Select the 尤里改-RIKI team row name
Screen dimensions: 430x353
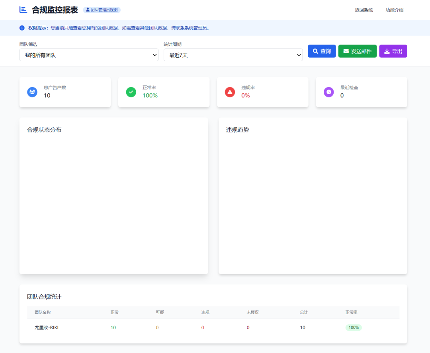pyautogui.click(x=47, y=328)
